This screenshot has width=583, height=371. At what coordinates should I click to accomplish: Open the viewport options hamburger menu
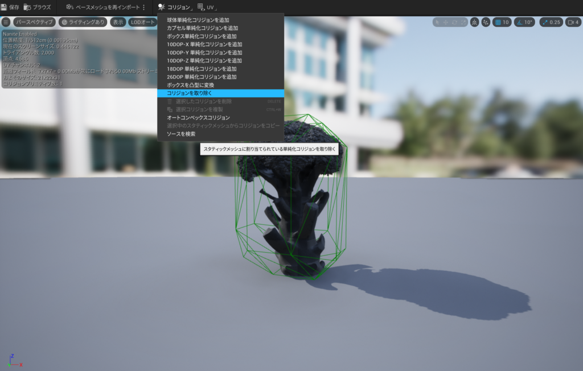pos(6,22)
